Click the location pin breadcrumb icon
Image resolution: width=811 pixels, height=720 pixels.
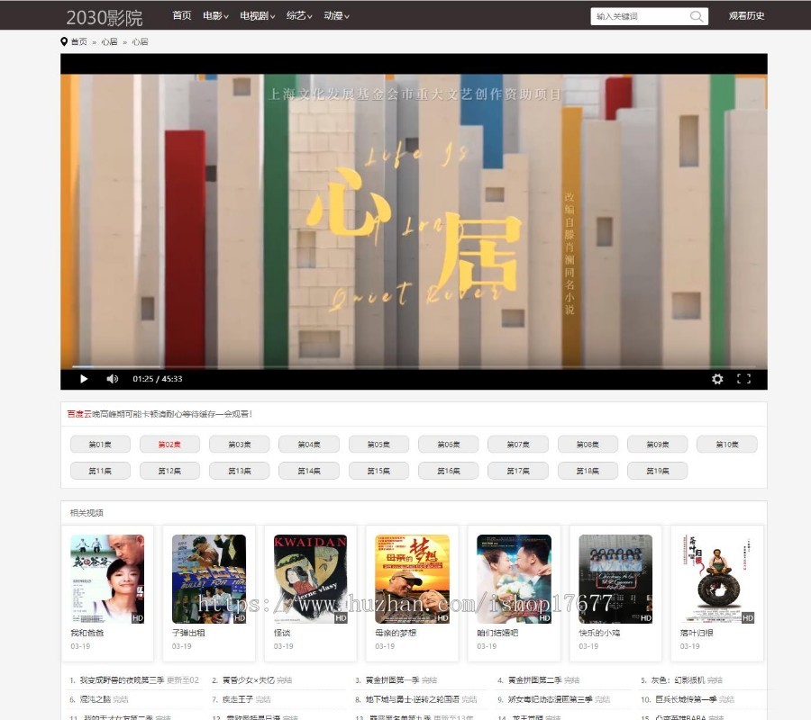[64, 41]
